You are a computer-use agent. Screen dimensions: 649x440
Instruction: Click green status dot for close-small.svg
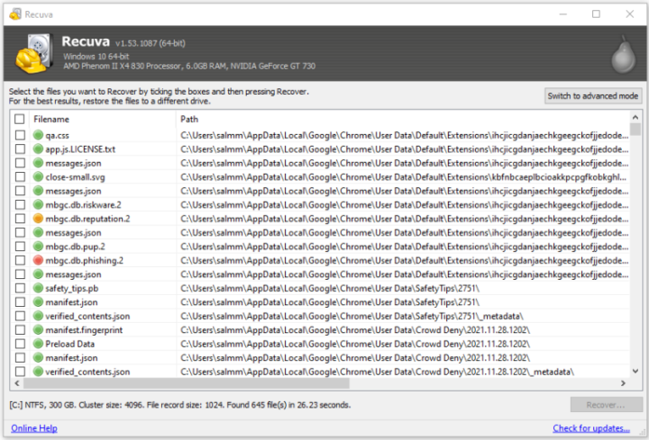pyautogui.click(x=38, y=177)
